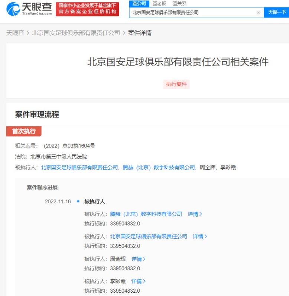Screen dimensions: 289x296
Task: Click the red 国家中小企业发展子基金旗下 badge
Action: pyautogui.click(x=87, y=9)
